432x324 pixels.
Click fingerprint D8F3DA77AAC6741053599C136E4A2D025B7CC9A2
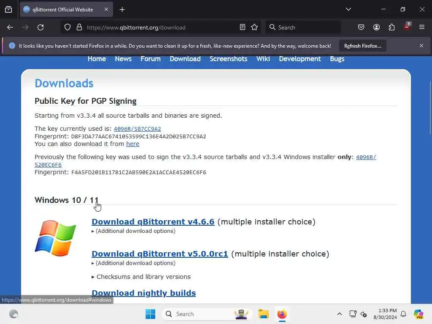138,137
